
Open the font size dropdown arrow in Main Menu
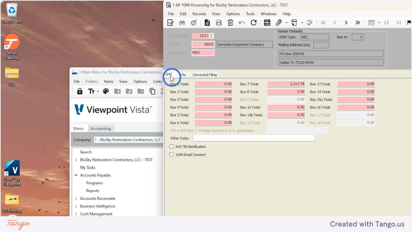98,91
